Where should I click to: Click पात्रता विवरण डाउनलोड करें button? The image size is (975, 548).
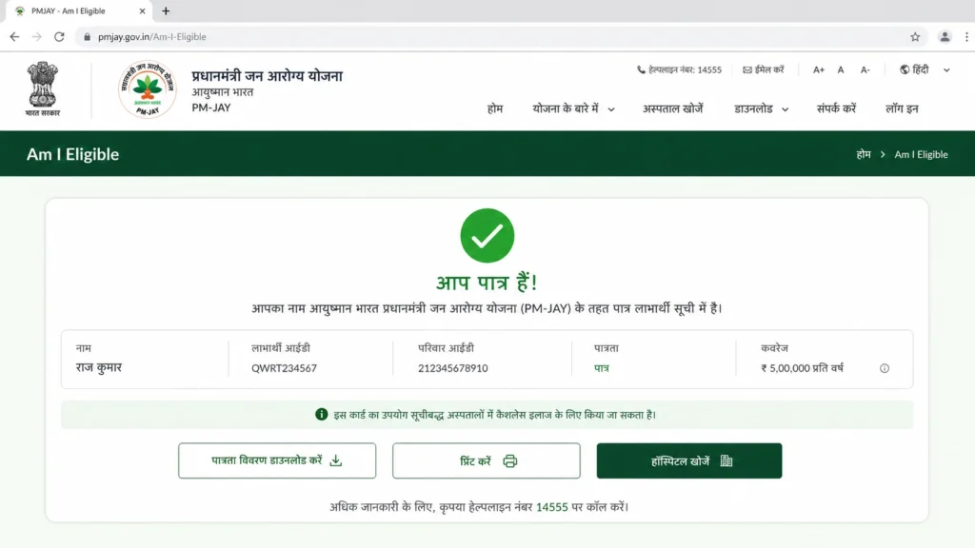coord(277,460)
